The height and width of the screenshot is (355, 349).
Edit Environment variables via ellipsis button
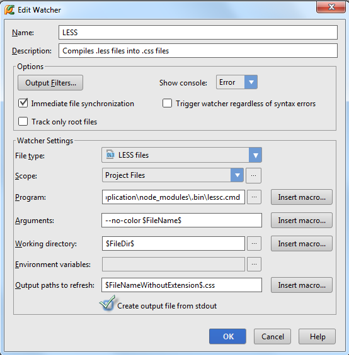[x=254, y=265]
